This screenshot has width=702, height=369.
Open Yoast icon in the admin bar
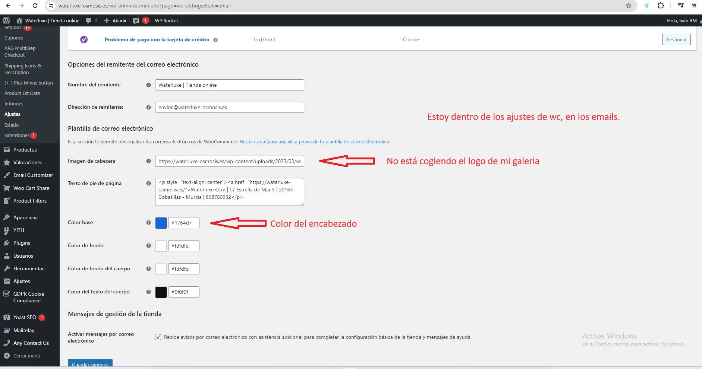tap(136, 20)
